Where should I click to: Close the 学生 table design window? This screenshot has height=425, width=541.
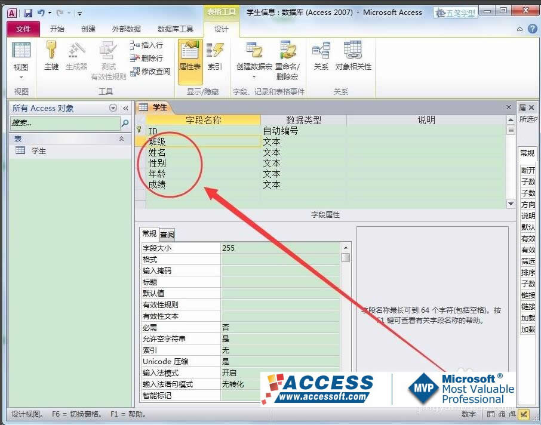[509, 107]
